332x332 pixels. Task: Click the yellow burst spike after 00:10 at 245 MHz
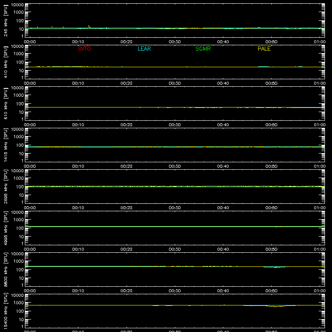[x=89, y=27]
